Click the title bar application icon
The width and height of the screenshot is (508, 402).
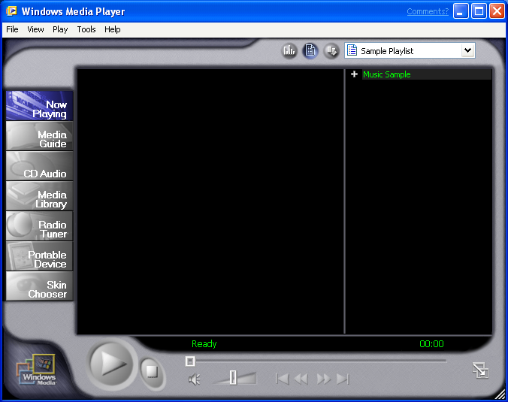click(x=12, y=11)
